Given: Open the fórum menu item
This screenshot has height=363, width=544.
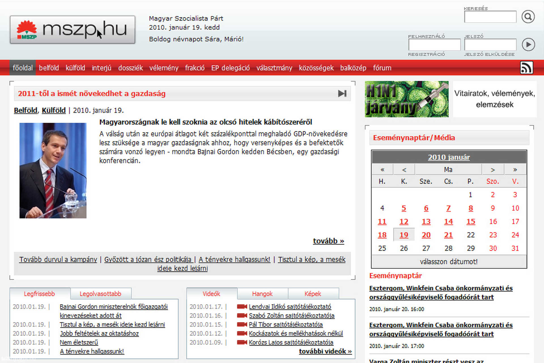Looking at the screenshot, I should point(382,68).
